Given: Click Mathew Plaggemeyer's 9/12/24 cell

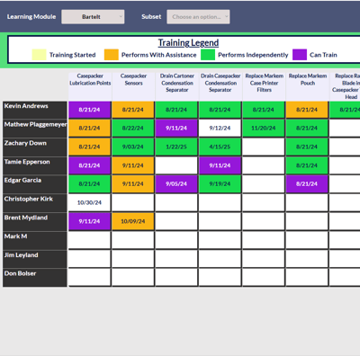Looking at the screenshot, I should coord(220,129).
